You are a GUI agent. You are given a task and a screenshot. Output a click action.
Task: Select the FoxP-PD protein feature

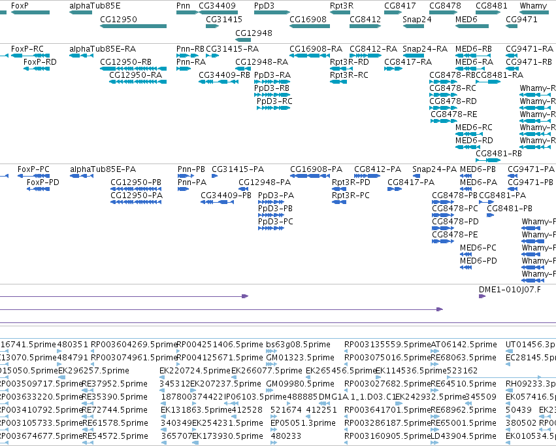[x=39, y=189]
